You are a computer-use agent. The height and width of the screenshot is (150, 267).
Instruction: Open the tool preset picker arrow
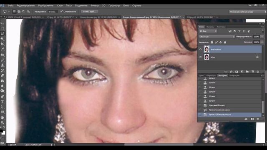(9, 12)
